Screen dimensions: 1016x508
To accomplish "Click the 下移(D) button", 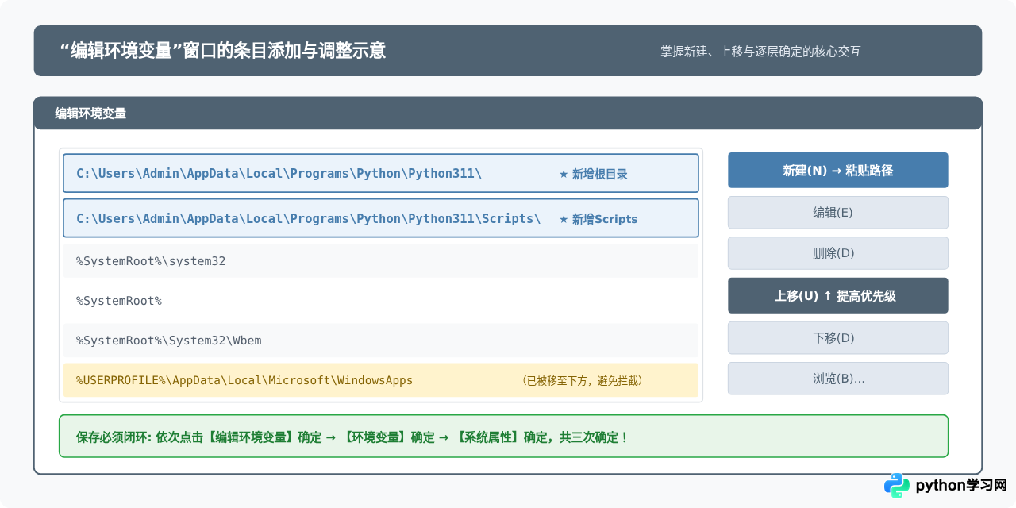I will 837,337.
